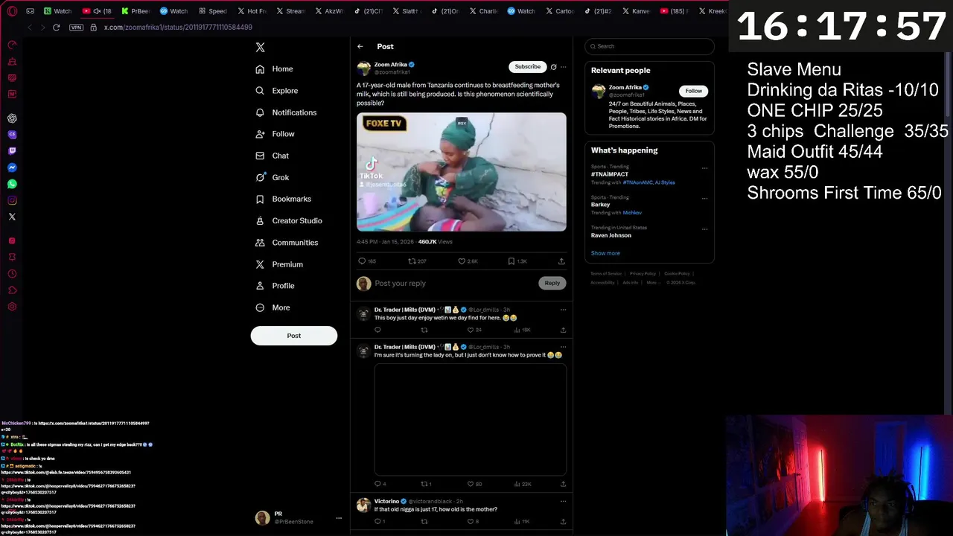Viewport: 953px width, 536px height.
Task: Switch to the Speed tab
Action: point(212,11)
